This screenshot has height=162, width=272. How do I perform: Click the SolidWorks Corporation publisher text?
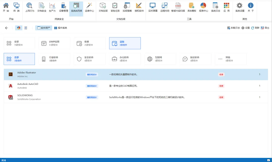click(29, 99)
